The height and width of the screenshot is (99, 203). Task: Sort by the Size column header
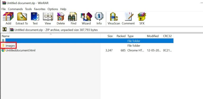107,36
